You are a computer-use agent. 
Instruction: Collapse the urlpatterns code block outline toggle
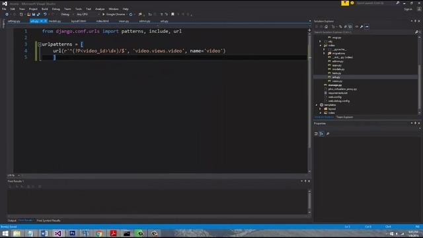point(40,44)
